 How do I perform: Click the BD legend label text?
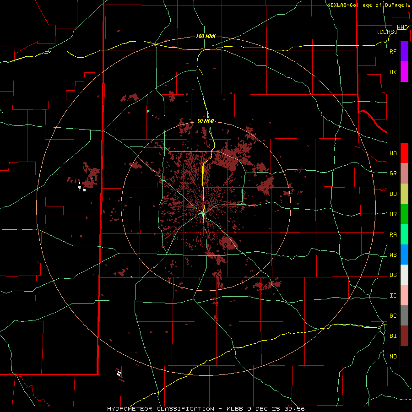click(393, 194)
